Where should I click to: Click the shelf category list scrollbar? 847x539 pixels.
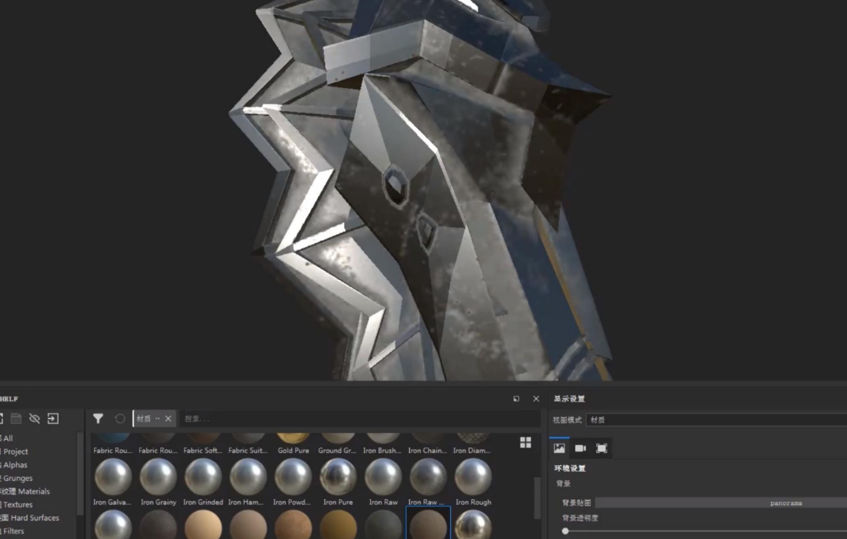[x=80, y=474]
